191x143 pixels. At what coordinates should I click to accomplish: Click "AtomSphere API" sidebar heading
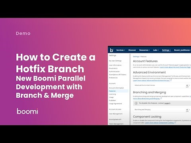[115, 120]
